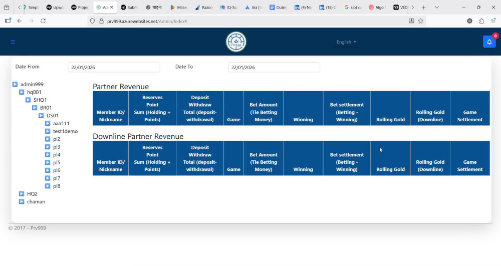This screenshot has height=266, width=501.
Task: Expand the HQ2 node arrow
Action: click(x=22, y=194)
